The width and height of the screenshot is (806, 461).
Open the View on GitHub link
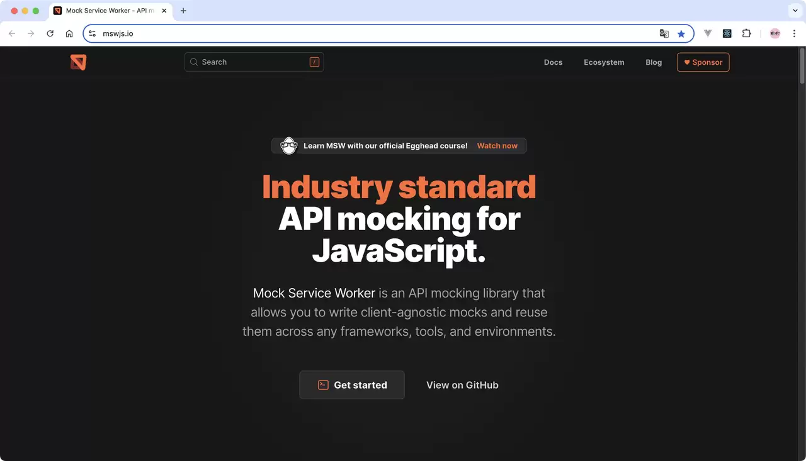point(462,385)
